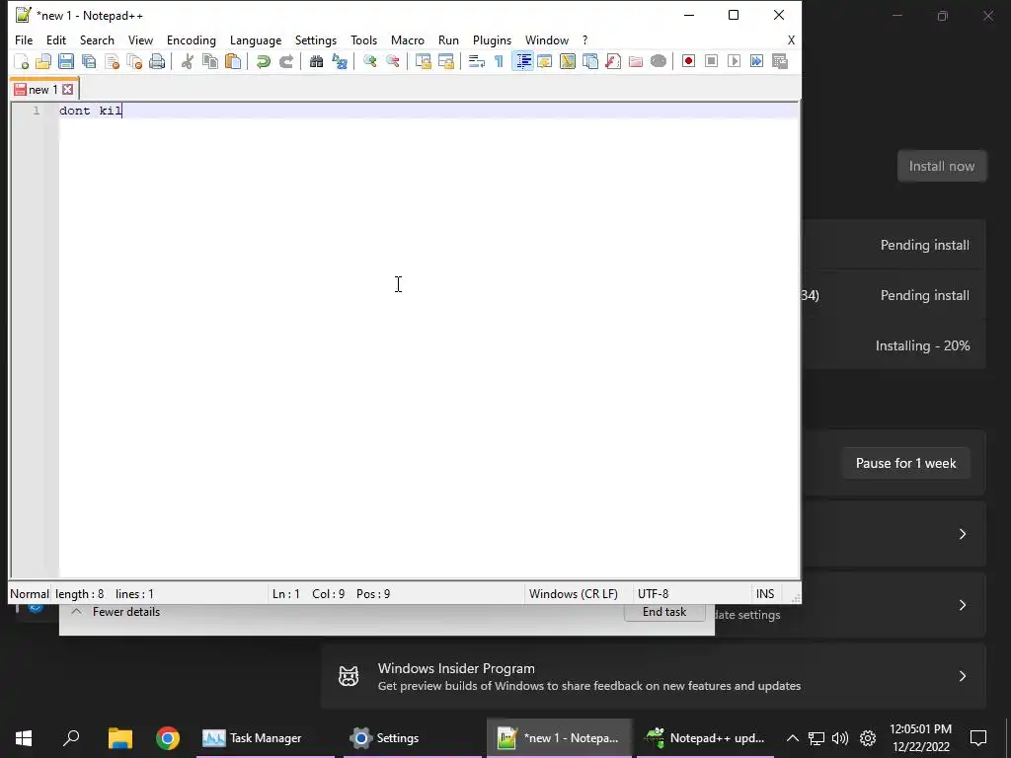Image resolution: width=1011 pixels, height=758 pixels.
Task: Open the Plugins menu
Action: 492,39
